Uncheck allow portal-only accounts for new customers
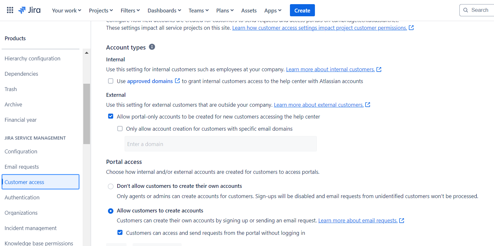Image resolution: width=494 pixels, height=246 pixels. [111, 116]
